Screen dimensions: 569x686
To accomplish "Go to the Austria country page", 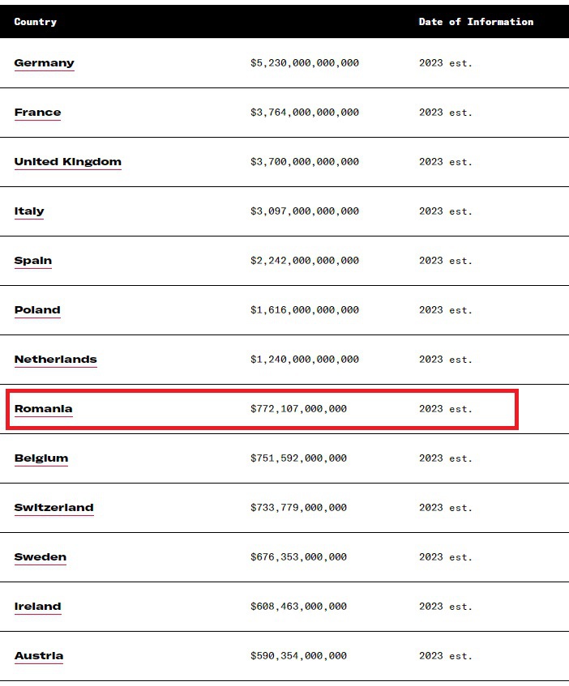I will 38,656.
